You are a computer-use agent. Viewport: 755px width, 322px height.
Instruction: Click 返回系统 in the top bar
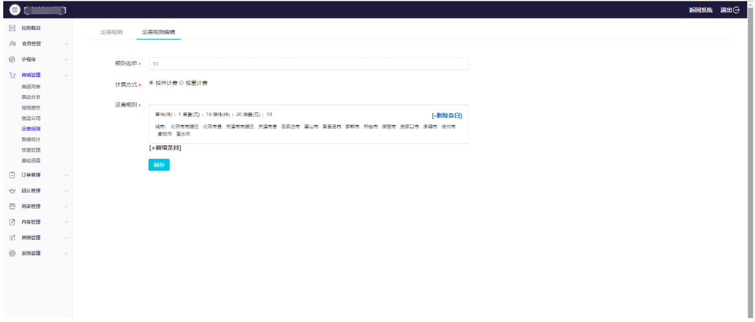pos(701,10)
